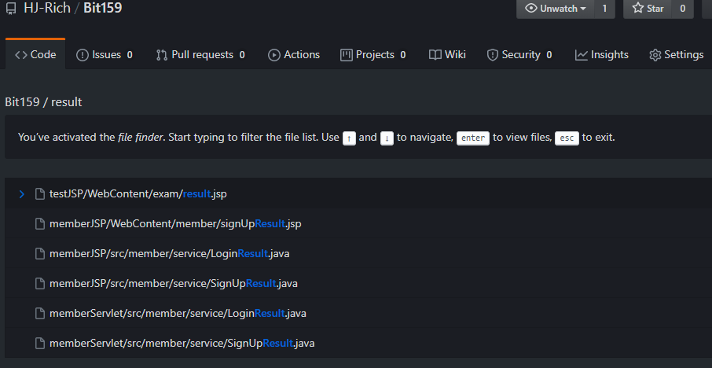Click file icon beside memberServlet LoginResult.java

[x=40, y=314]
